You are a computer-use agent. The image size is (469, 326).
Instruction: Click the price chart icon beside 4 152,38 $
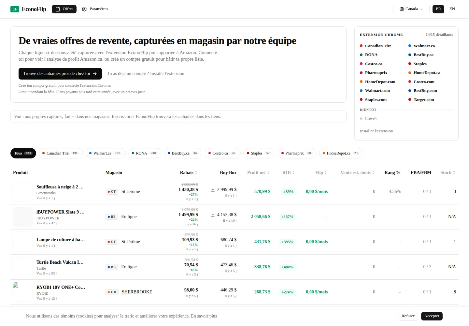click(x=213, y=215)
